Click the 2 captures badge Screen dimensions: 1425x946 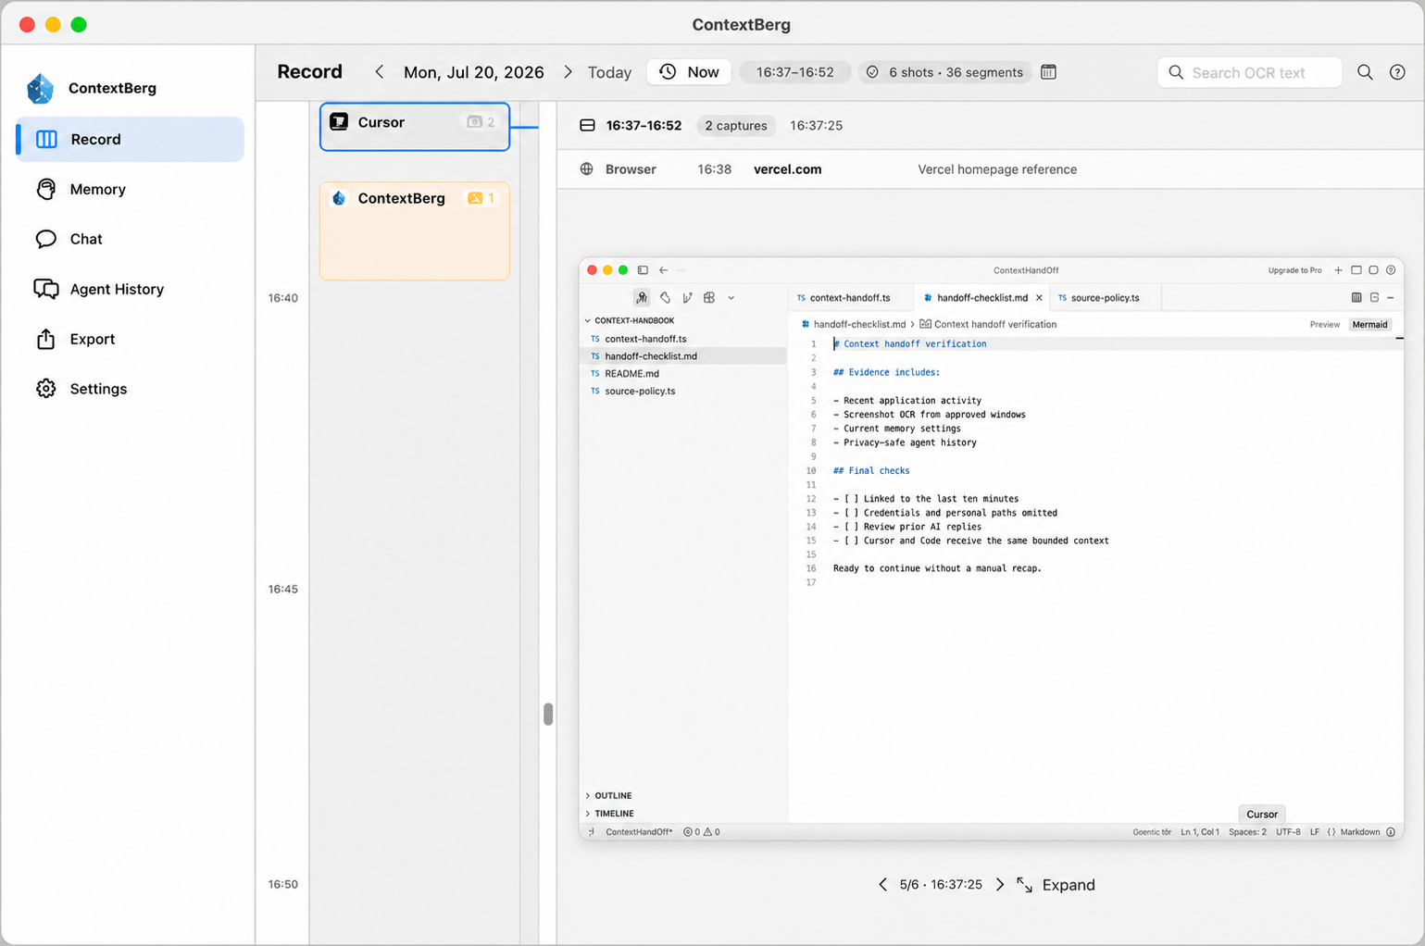(736, 126)
